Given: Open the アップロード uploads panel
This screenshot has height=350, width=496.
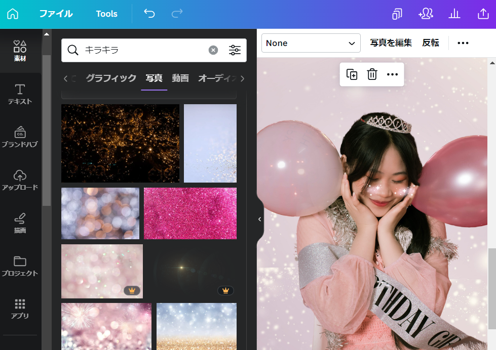Looking at the screenshot, I should point(20,180).
